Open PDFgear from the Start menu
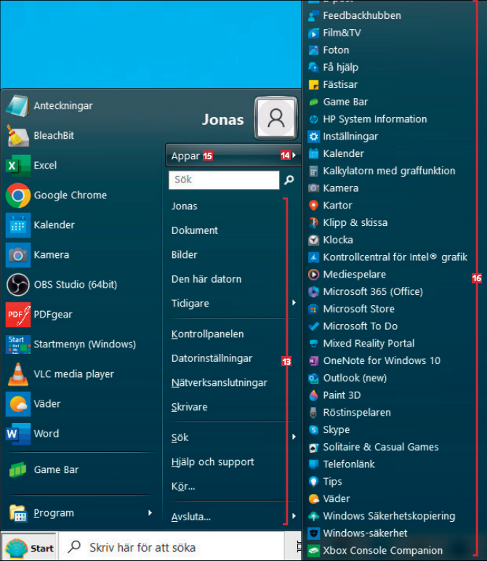Viewport: 487px width, 561px height. tap(17, 315)
